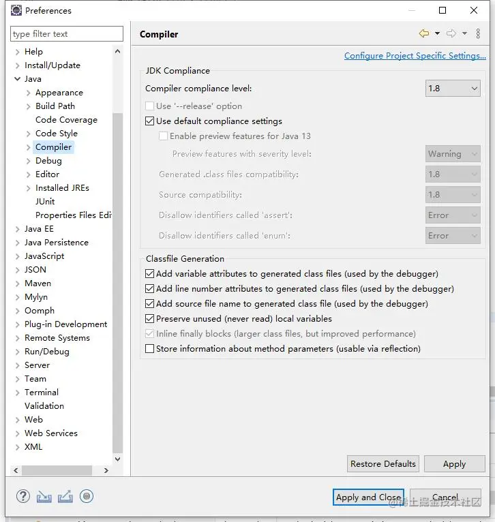Uncheck Use default compliance settings
495x522 pixels.
pos(150,121)
